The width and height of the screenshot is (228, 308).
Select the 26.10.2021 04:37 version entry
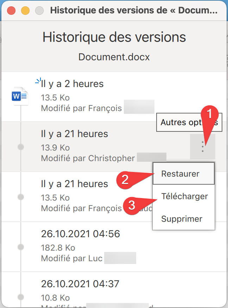click(x=80, y=284)
